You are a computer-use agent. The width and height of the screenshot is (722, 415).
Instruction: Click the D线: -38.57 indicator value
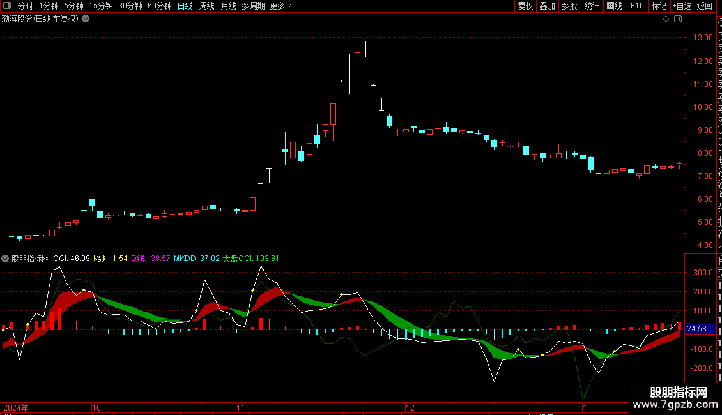pos(151,259)
